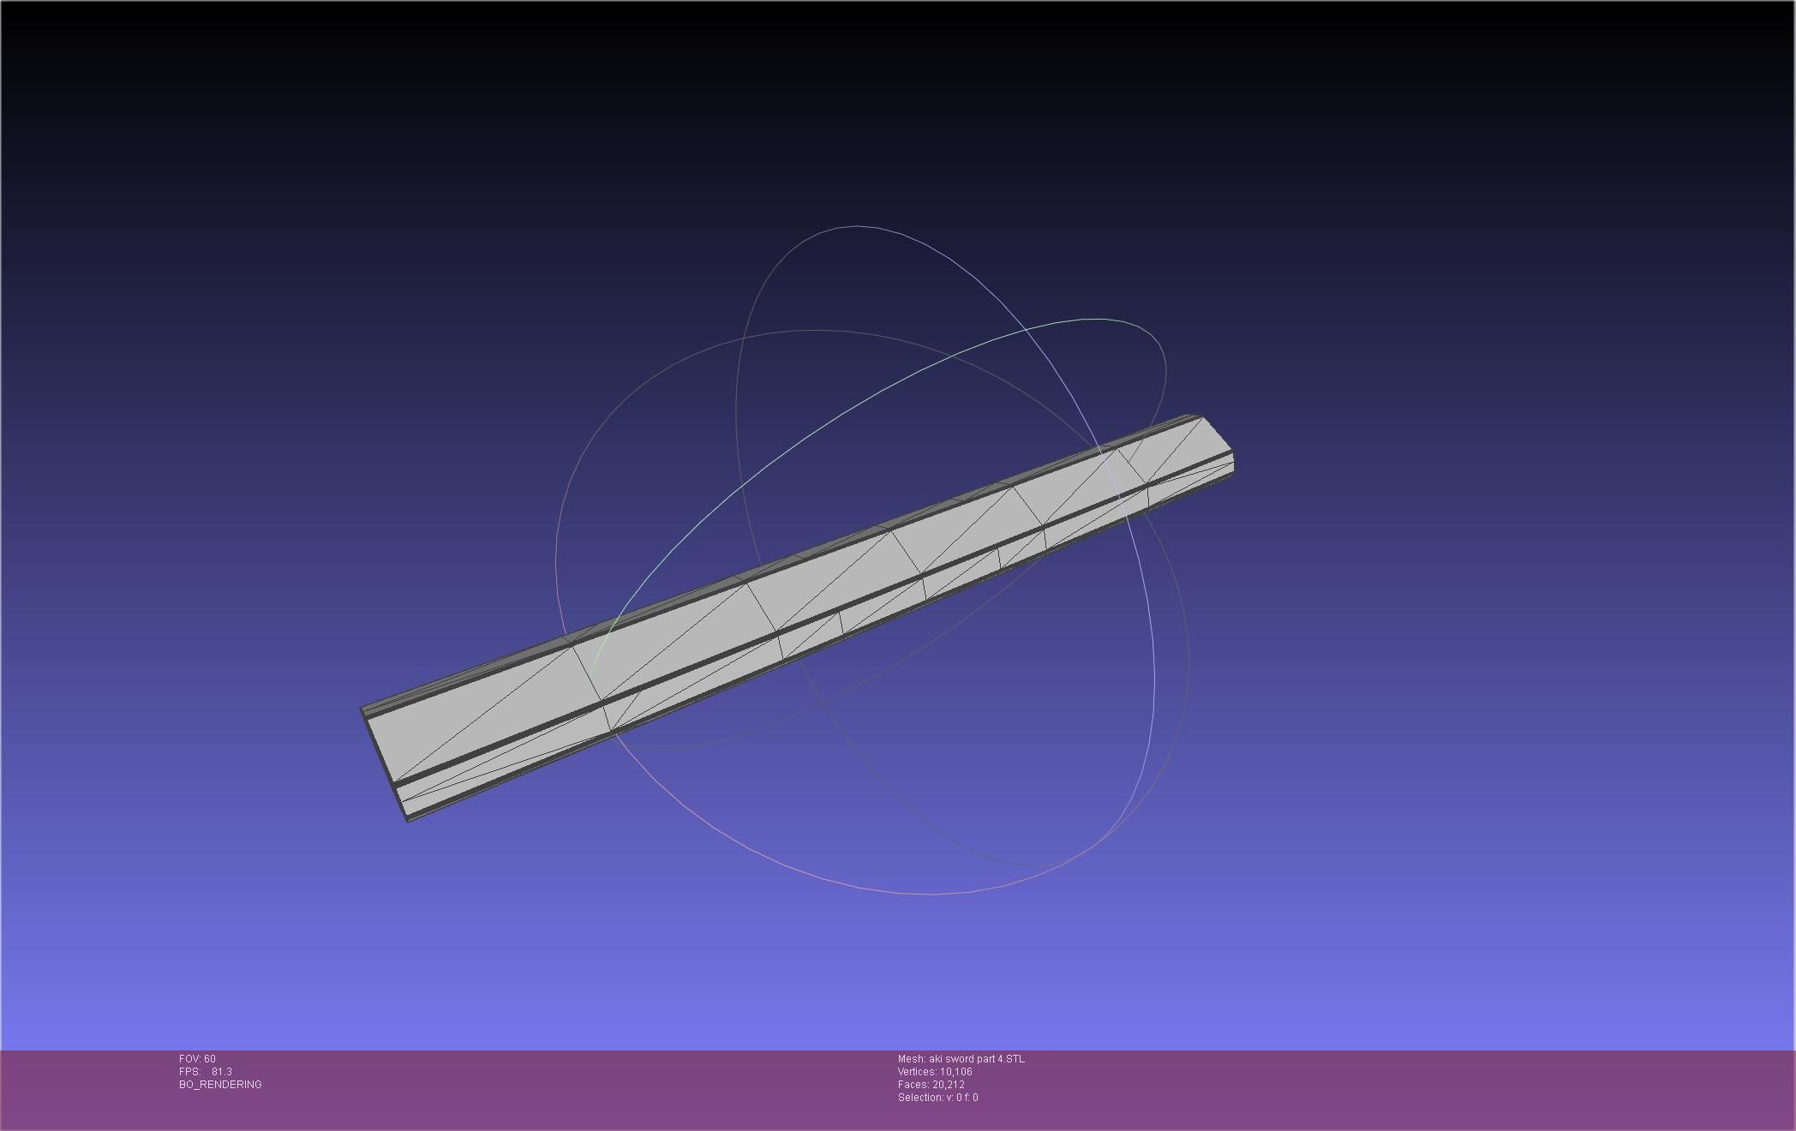Click the 'Selection: v: 0 f: 0' text
Viewport: 1796px width, 1131px height.
tap(937, 1098)
